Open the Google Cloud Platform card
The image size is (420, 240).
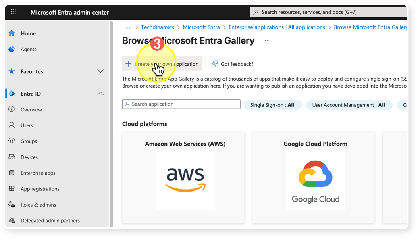click(x=314, y=177)
